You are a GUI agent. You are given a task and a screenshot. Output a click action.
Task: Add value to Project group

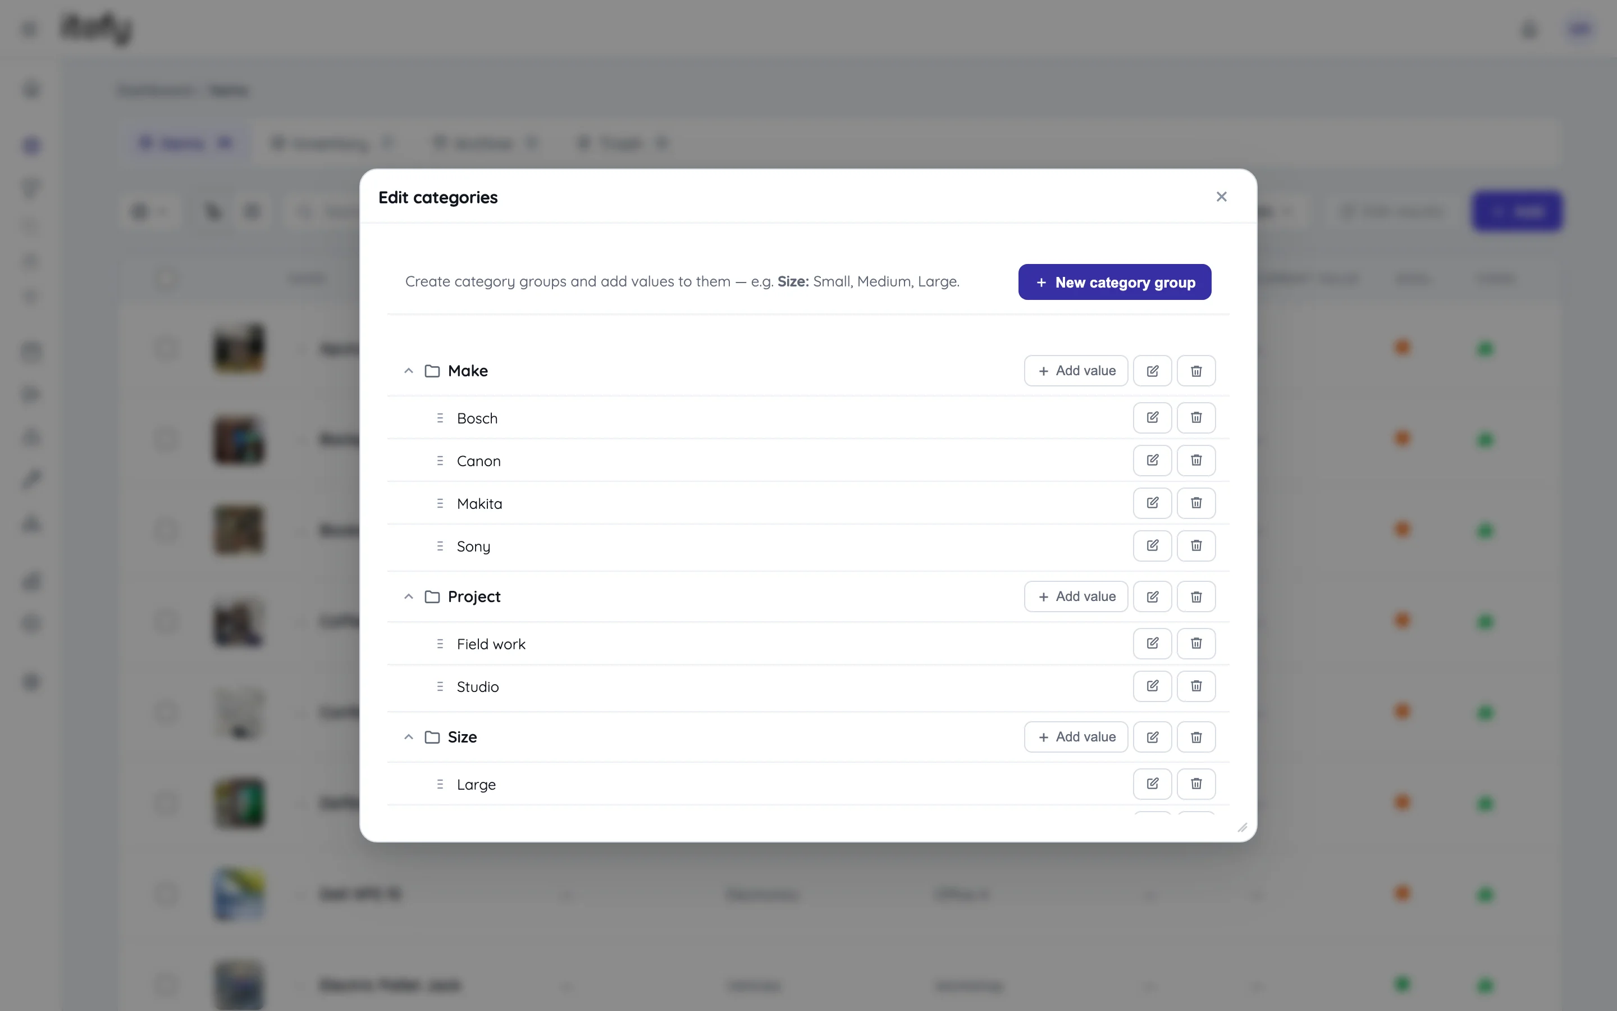tap(1076, 596)
